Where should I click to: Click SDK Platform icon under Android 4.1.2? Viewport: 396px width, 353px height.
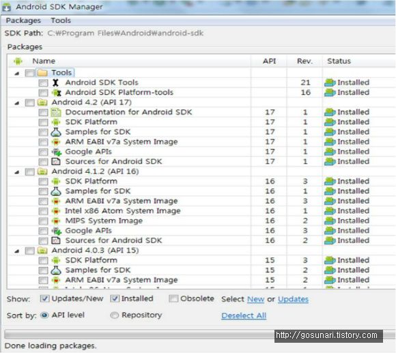click(x=56, y=182)
